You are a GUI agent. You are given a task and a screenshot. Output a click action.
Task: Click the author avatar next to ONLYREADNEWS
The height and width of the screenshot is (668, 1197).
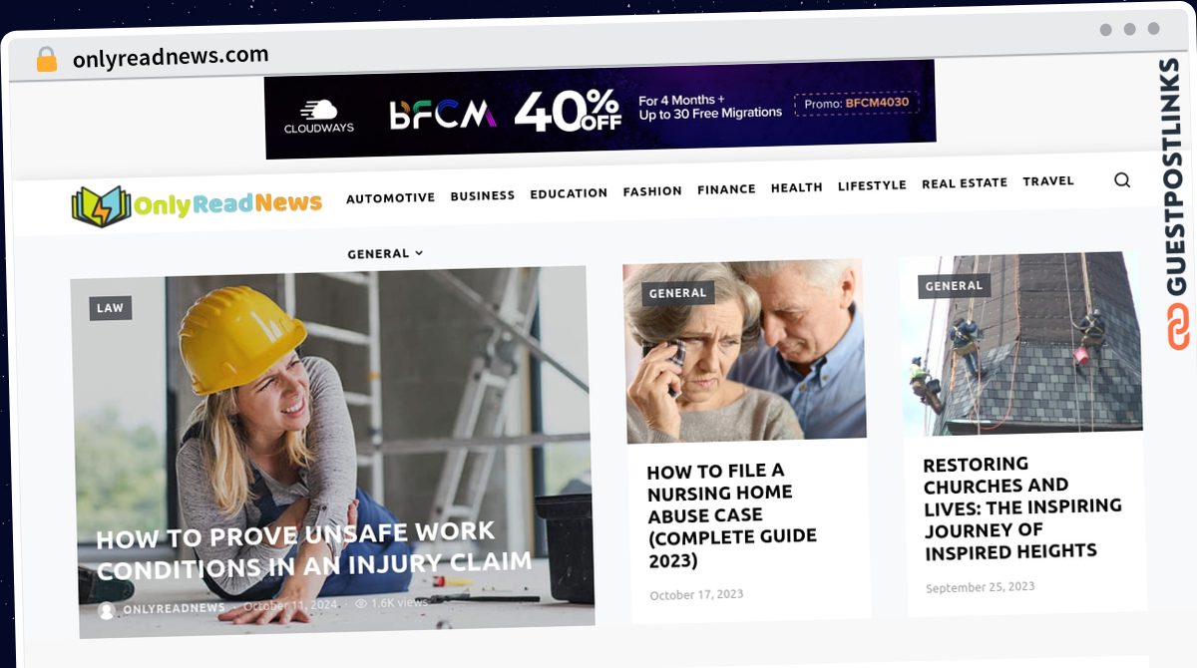(x=107, y=610)
